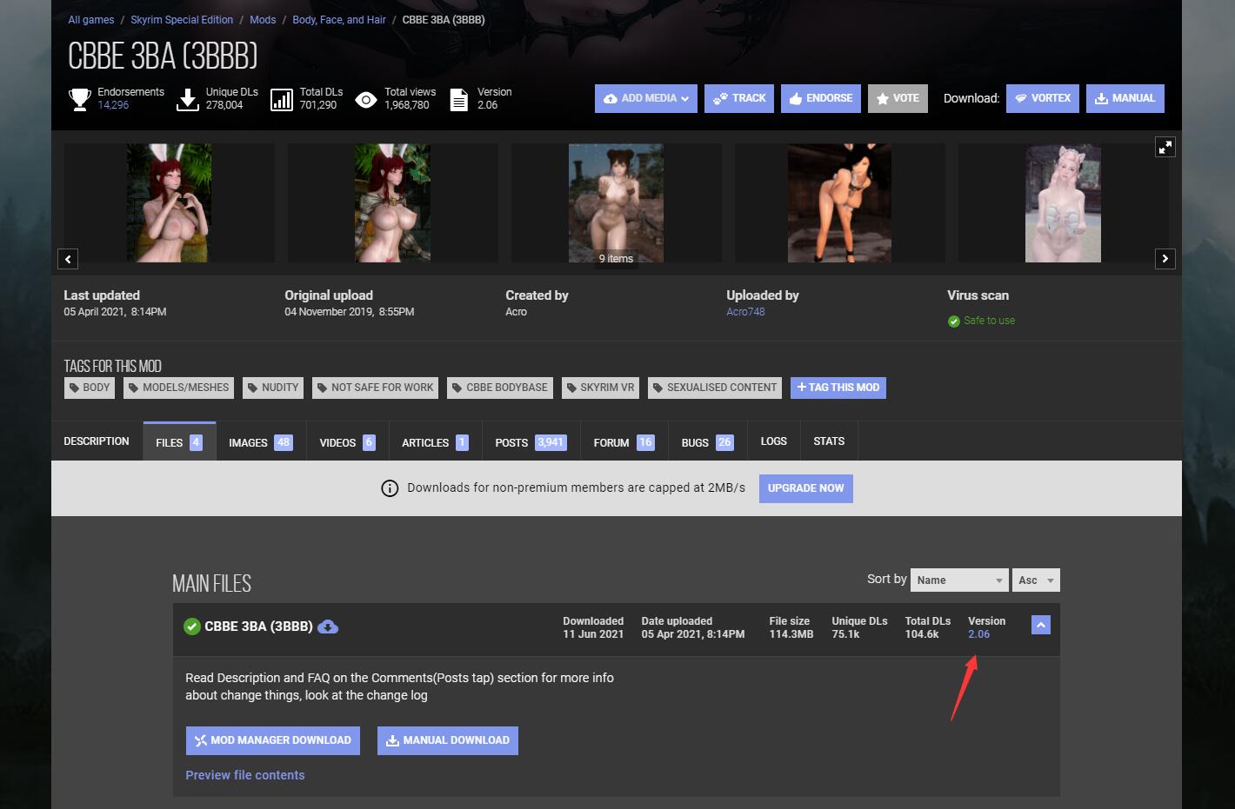Screen dimensions: 1235x809
Task: Click the NOT SAFE FOR WORK tag
Action: [x=376, y=388]
